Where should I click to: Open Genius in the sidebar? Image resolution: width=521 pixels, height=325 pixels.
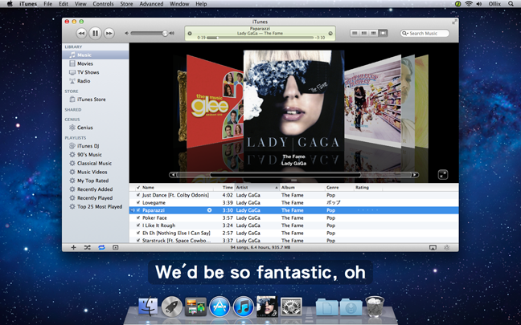[x=96, y=128]
